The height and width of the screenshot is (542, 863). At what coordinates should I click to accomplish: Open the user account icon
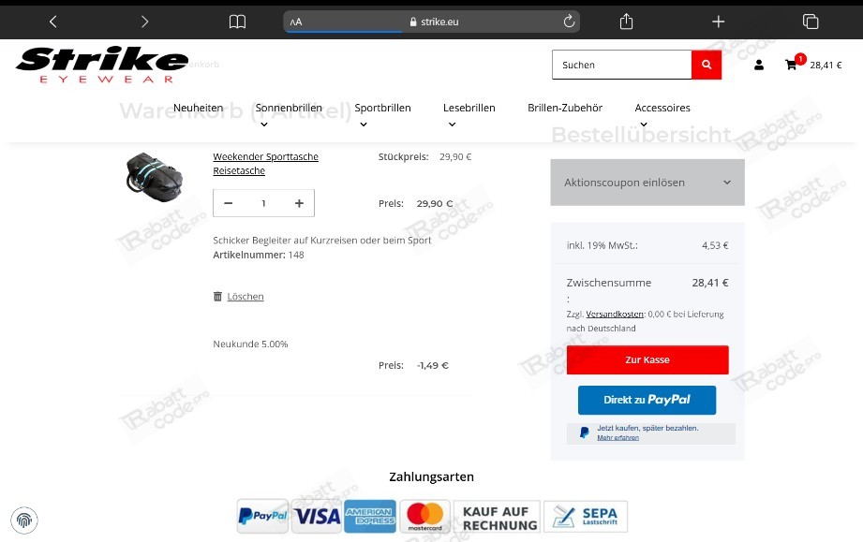[758, 65]
